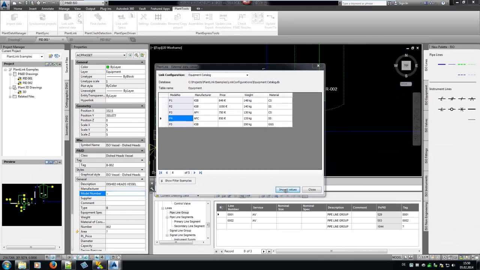The width and height of the screenshot is (480, 270).
Task: Expand Related Files tree node
Action: (x=10, y=96)
